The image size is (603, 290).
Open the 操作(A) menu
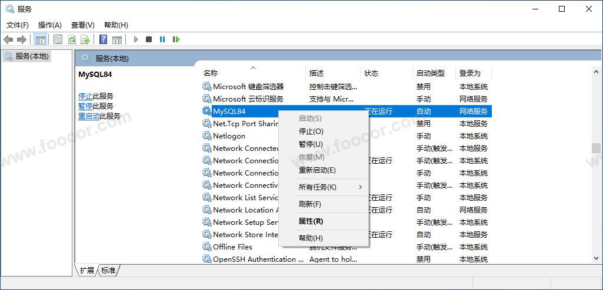50,25
